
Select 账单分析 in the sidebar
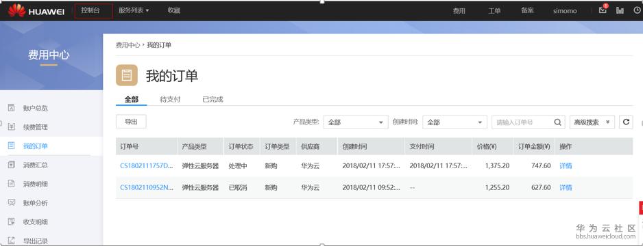coord(35,203)
